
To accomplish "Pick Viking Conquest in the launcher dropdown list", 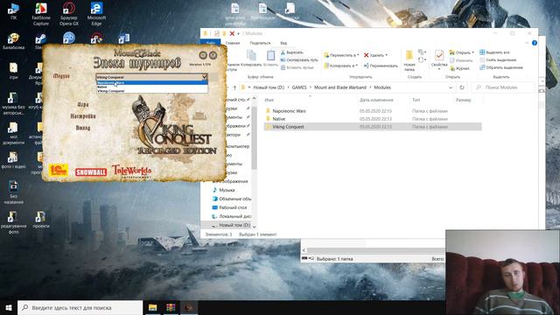I will pos(151,91).
